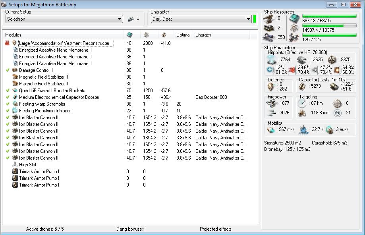Click the structure hitpoints icon
The width and height of the screenshot is (365, 235).
pyautogui.click(x=332, y=60)
